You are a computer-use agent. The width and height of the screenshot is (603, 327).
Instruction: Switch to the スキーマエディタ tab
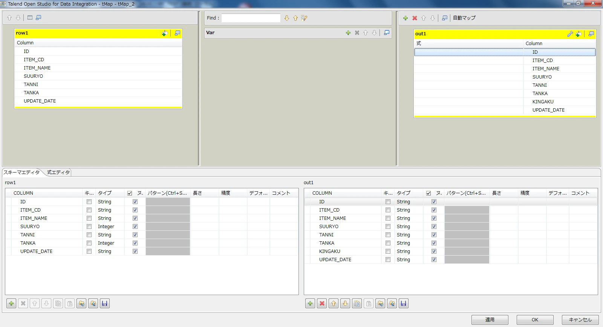click(x=21, y=173)
